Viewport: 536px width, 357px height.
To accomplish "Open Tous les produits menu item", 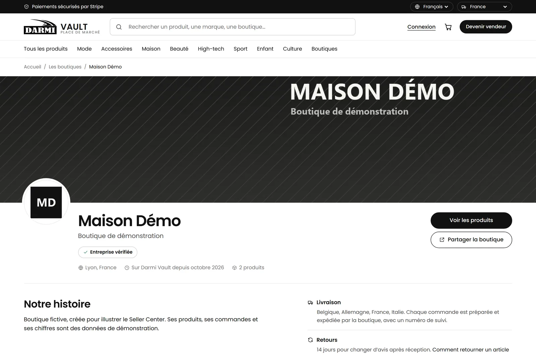I will point(46,49).
